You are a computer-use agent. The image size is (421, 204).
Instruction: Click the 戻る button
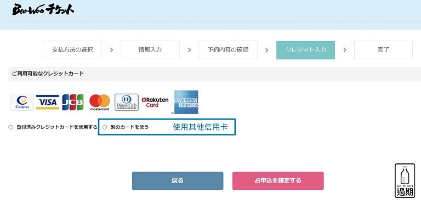point(178,180)
